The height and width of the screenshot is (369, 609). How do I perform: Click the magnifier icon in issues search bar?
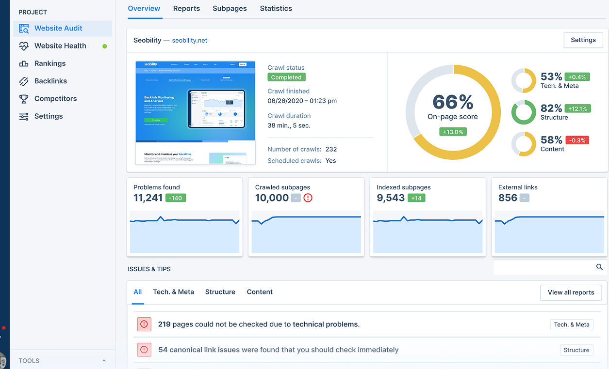click(x=599, y=267)
